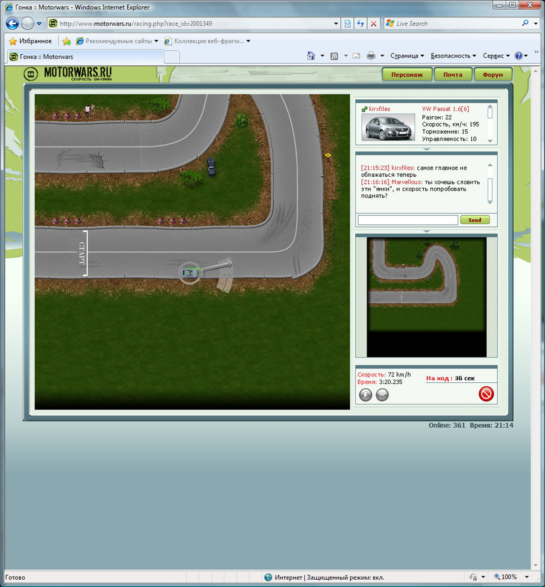
Task: Click the yellow diamond road sign
Action: click(x=328, y=155)
